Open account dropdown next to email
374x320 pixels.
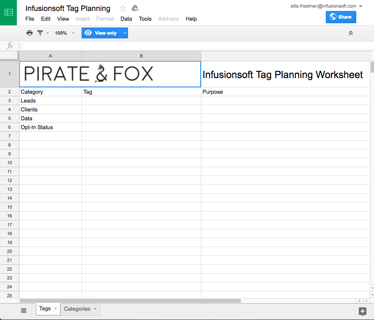360,6
